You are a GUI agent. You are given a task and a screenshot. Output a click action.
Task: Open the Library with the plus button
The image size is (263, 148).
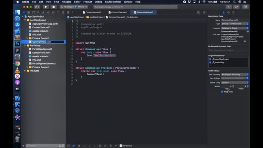pos(228,7)
